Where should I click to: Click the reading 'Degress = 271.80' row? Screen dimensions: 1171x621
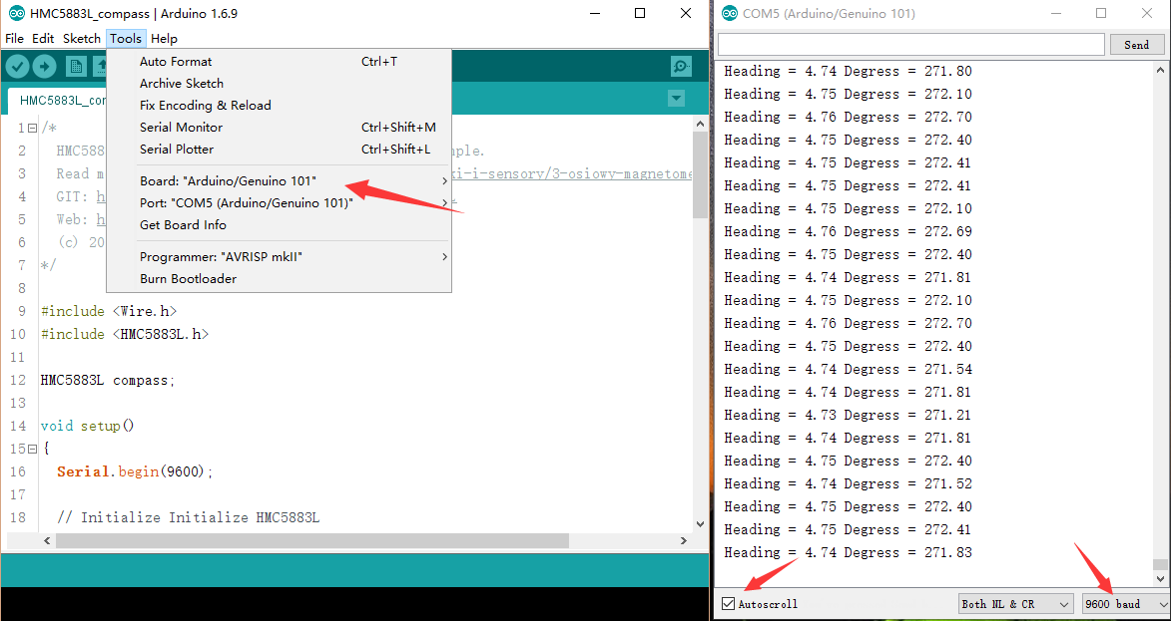click(849, 72)
